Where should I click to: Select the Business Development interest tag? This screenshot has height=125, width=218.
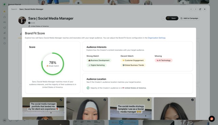[99, 60]
